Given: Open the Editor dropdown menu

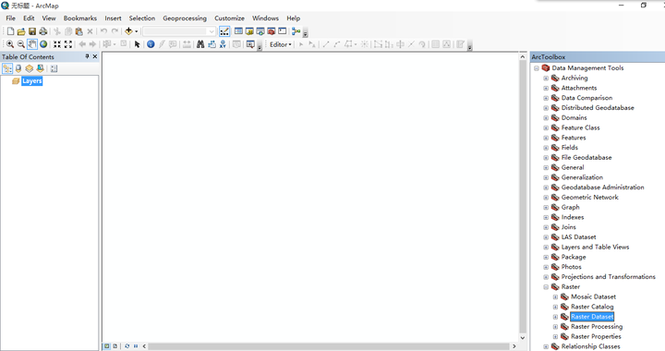Looking at the screenshot, I should click(281, 44).
